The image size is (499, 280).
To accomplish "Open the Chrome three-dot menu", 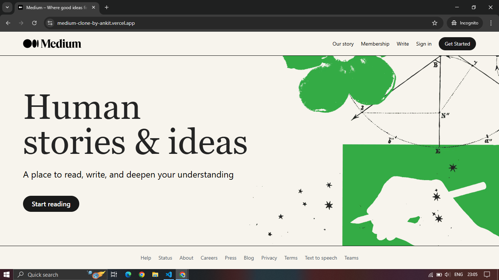I will [x=491, y=23].
